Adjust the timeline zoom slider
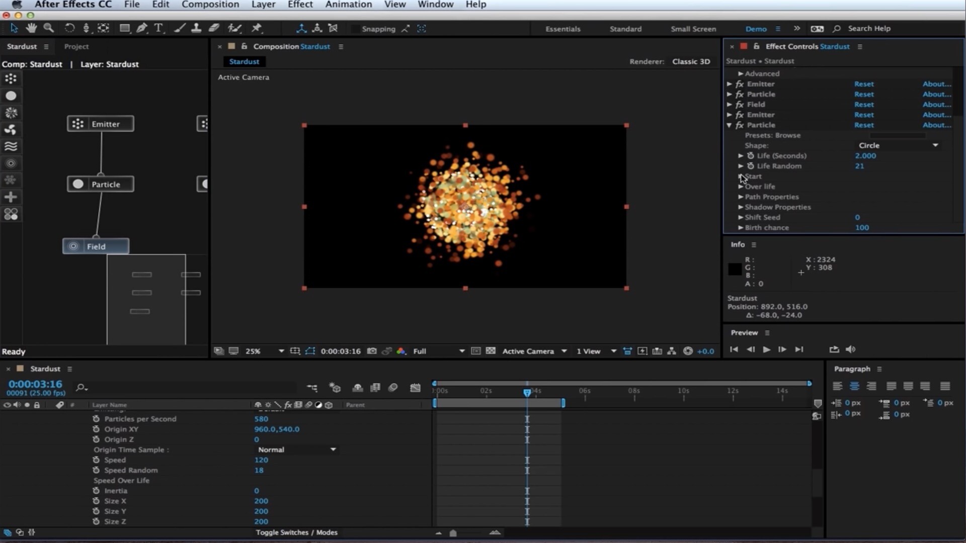 [x=453, y=533]
